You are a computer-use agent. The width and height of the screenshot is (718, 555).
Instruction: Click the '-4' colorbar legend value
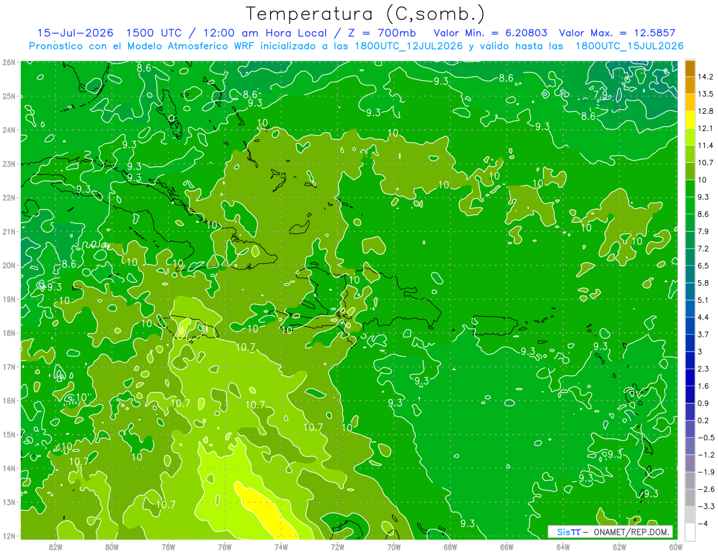point(703,524)
